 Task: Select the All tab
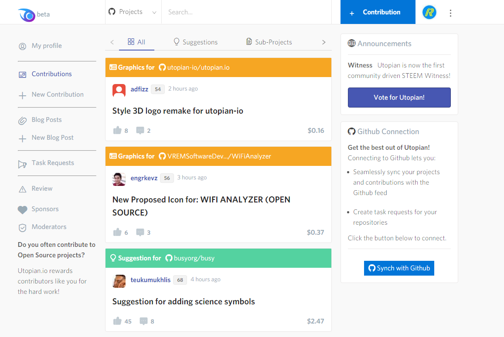pos(136,42)
